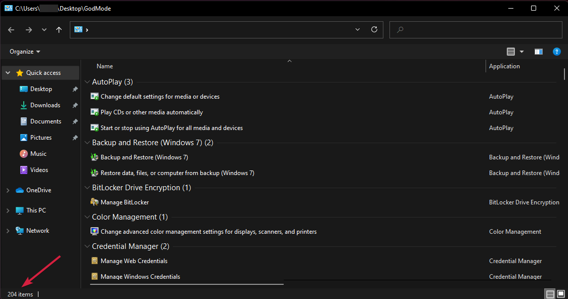The height and width of the screenshot is (299, 568).
Task: Click the vertical scrollbar thumb
Action: [x=564, y=74]
